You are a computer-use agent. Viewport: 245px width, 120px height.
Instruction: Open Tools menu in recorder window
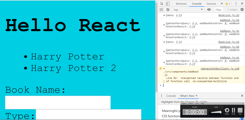[x=197, y=104]
